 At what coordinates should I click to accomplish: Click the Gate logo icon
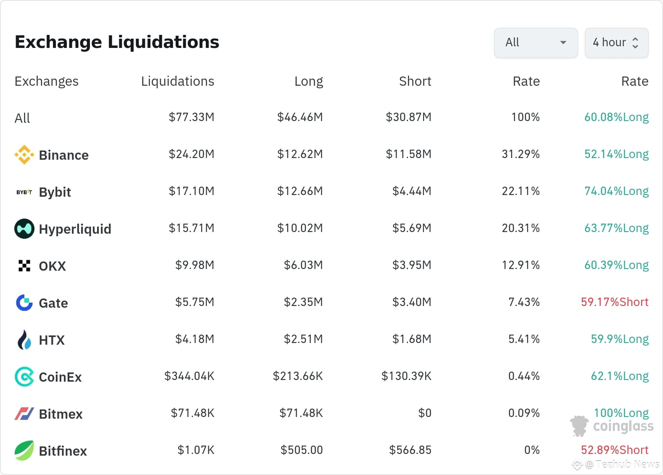(x=24, y=303)
